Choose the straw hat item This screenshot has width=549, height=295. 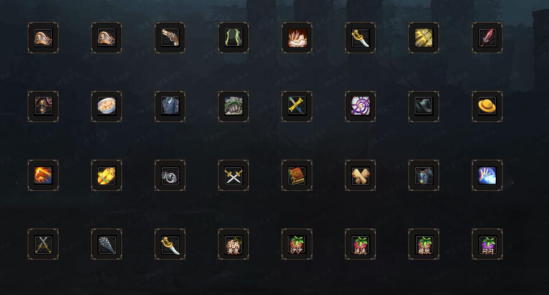click(487, 106)
